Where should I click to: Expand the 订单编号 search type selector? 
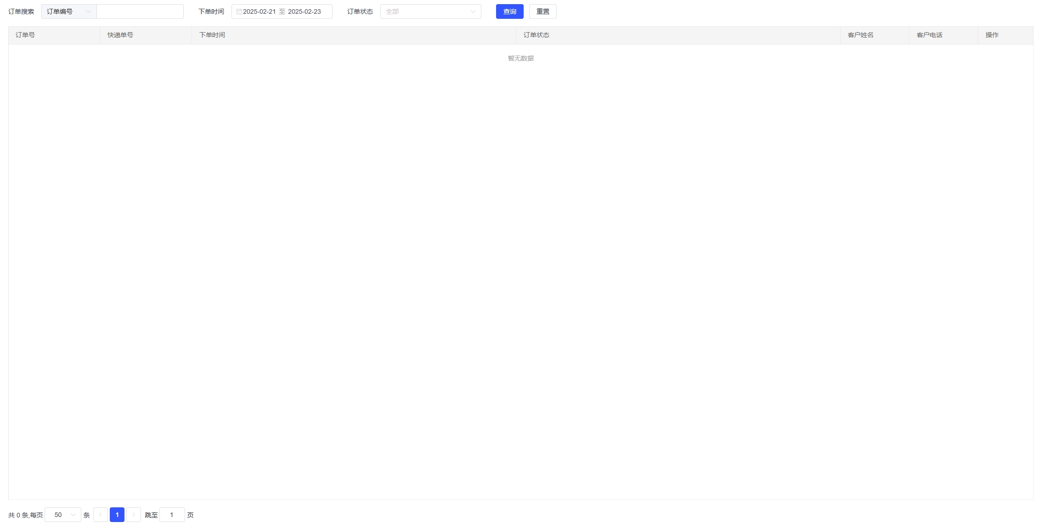tap(69, 11)
